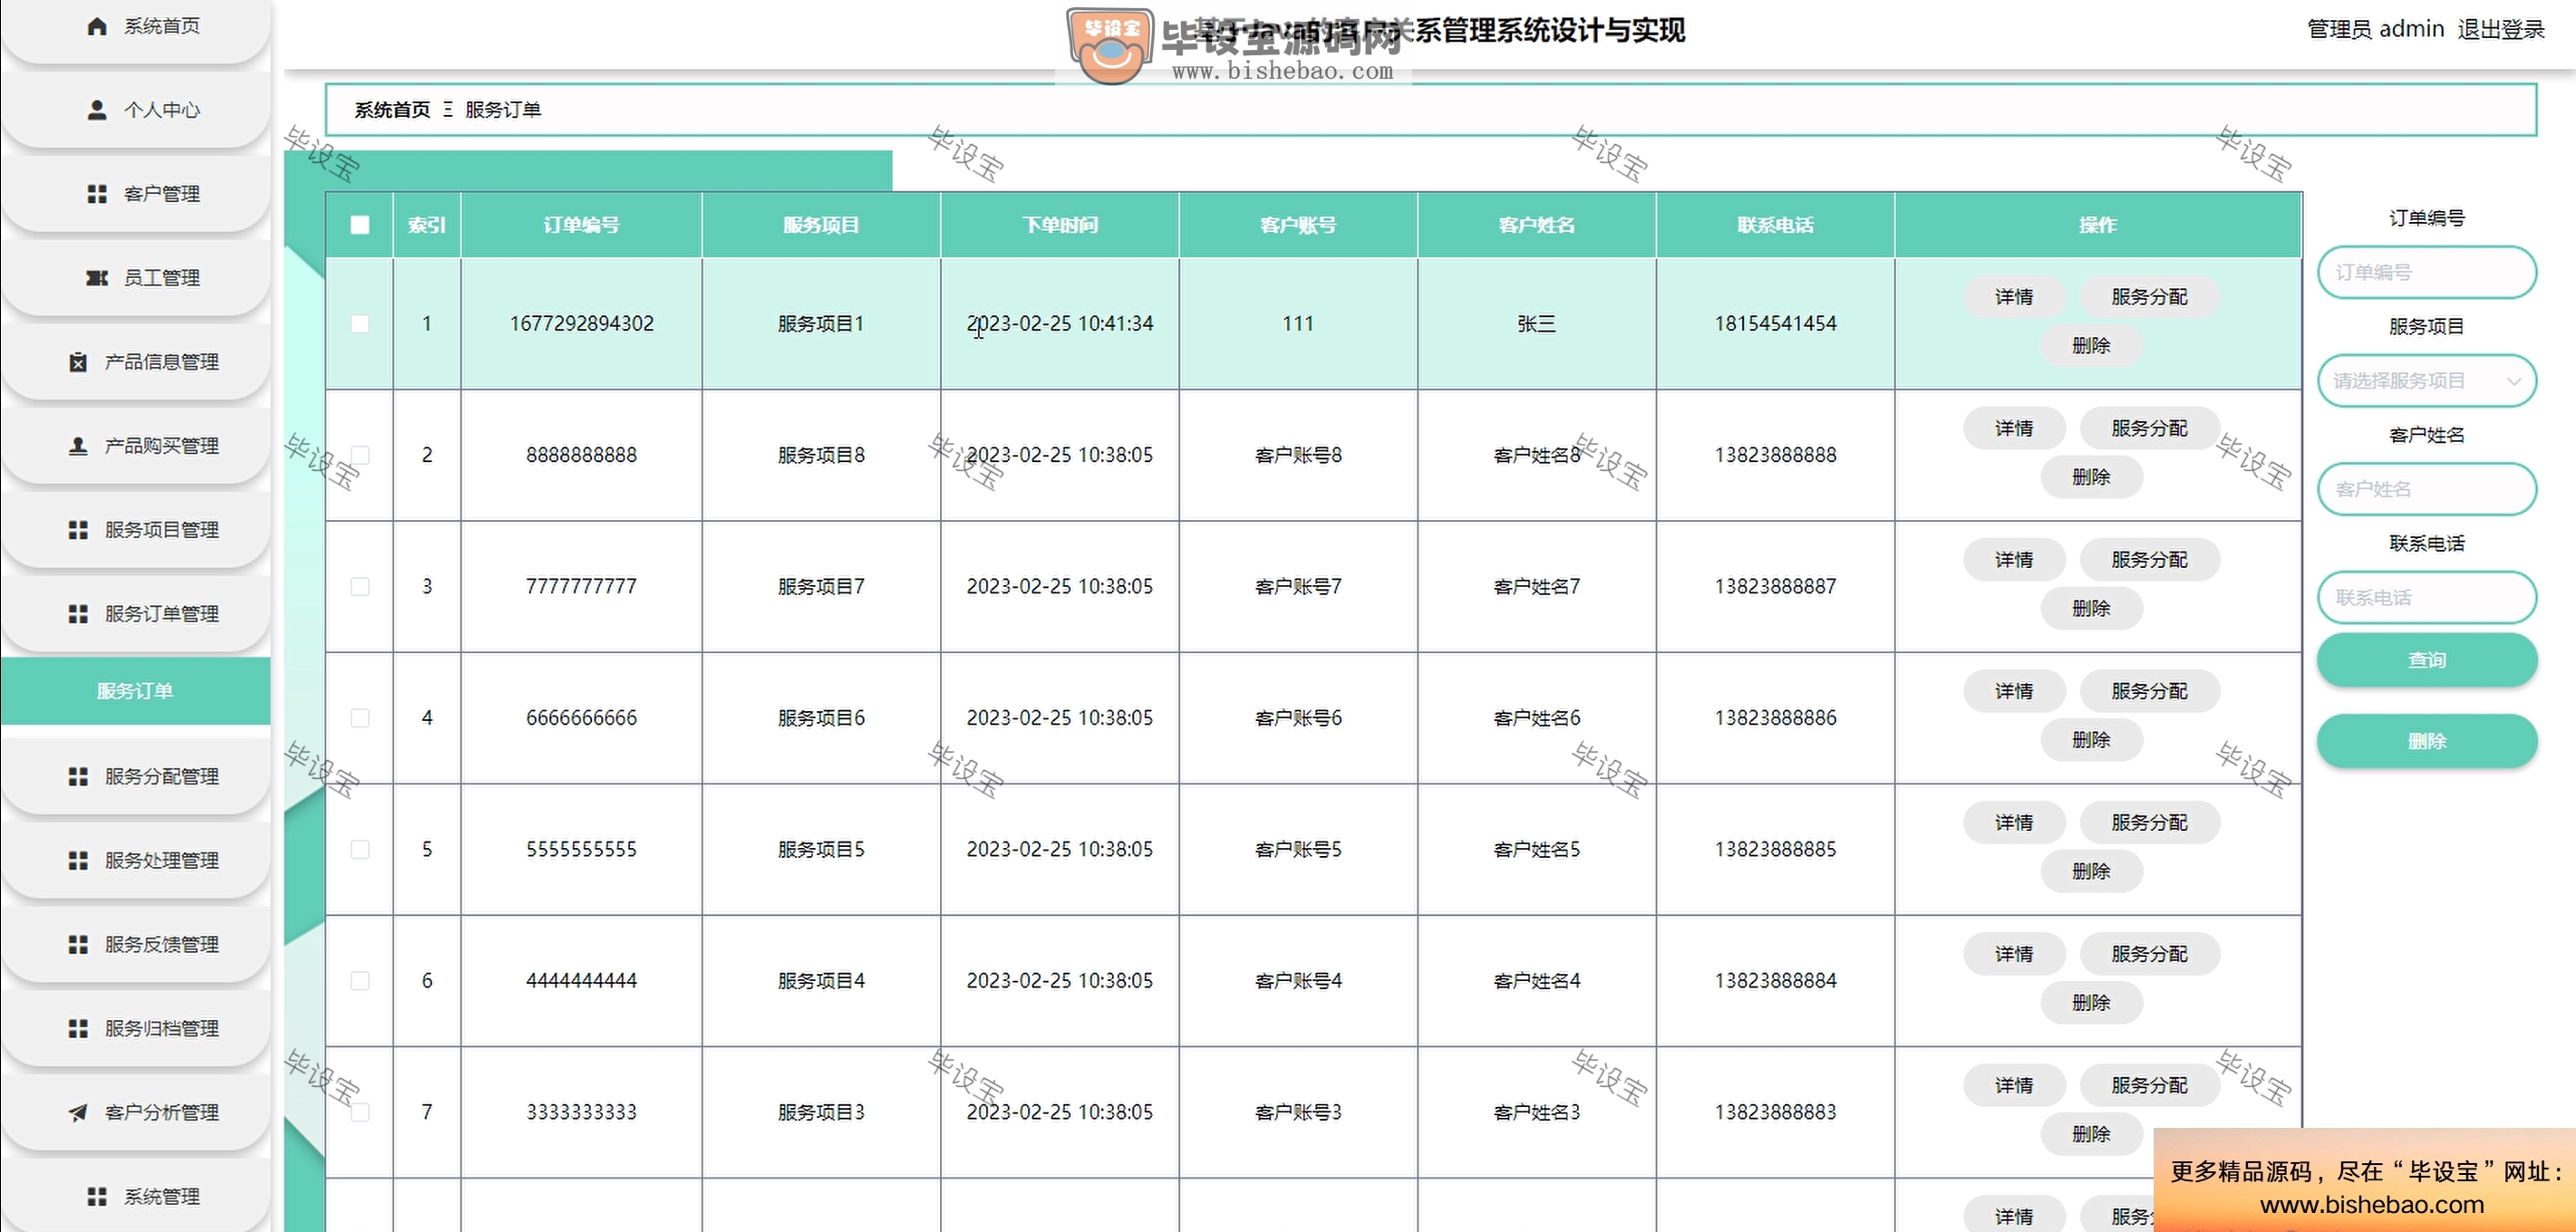Focus the 客户姓名 input field
The height and width of the screenshot is (1232, 2576).
tap(2427, 488)
